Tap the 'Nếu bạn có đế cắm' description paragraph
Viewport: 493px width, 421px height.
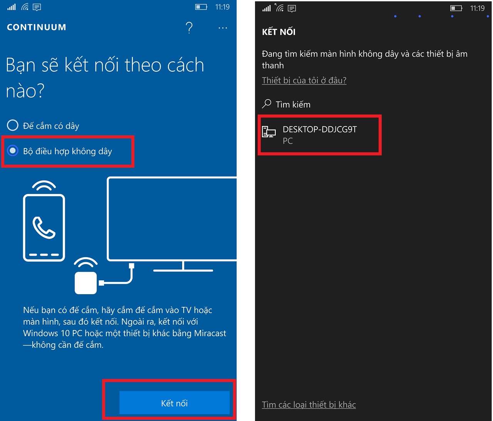(x=125, y=327)
